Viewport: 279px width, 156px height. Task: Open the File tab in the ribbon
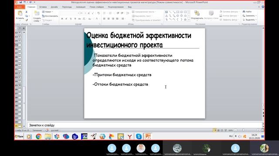point(20,7)
